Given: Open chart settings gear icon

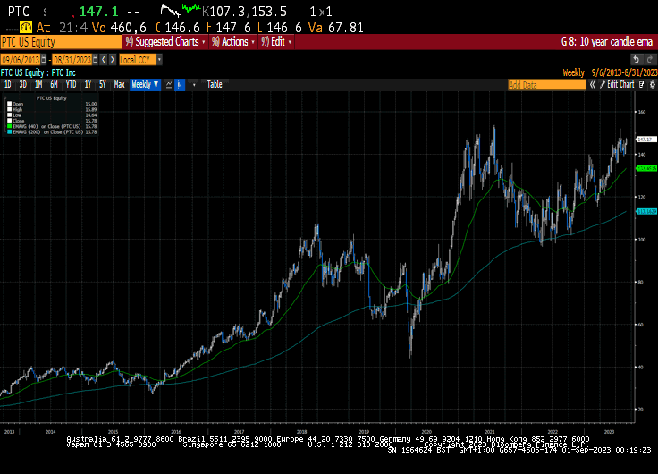Looking at the screenshot, I should point(653,85).
